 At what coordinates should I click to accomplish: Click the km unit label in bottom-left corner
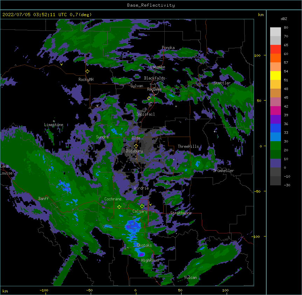point(5,291)
